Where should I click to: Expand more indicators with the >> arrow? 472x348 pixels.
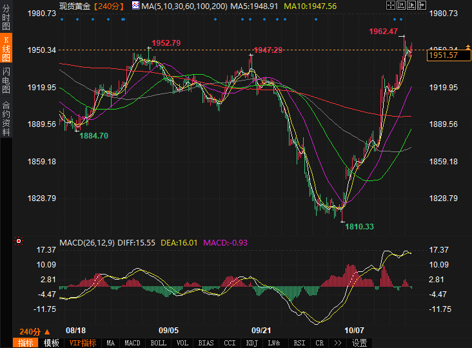pyautogui.click(x=337, y=343)
